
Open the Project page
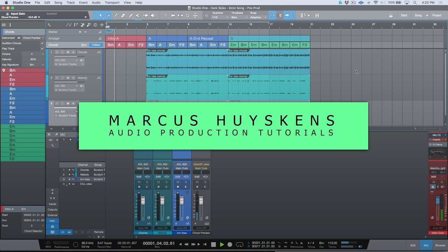437,15
